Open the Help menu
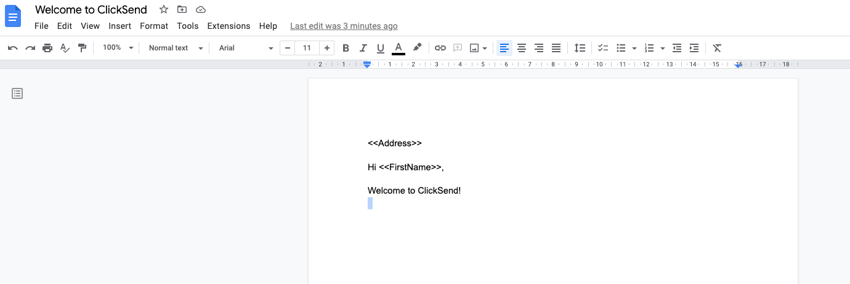850x284 pixels. tap(268, 26)
